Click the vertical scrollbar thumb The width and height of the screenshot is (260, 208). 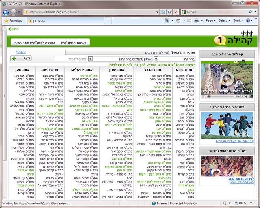coord(4,95)
